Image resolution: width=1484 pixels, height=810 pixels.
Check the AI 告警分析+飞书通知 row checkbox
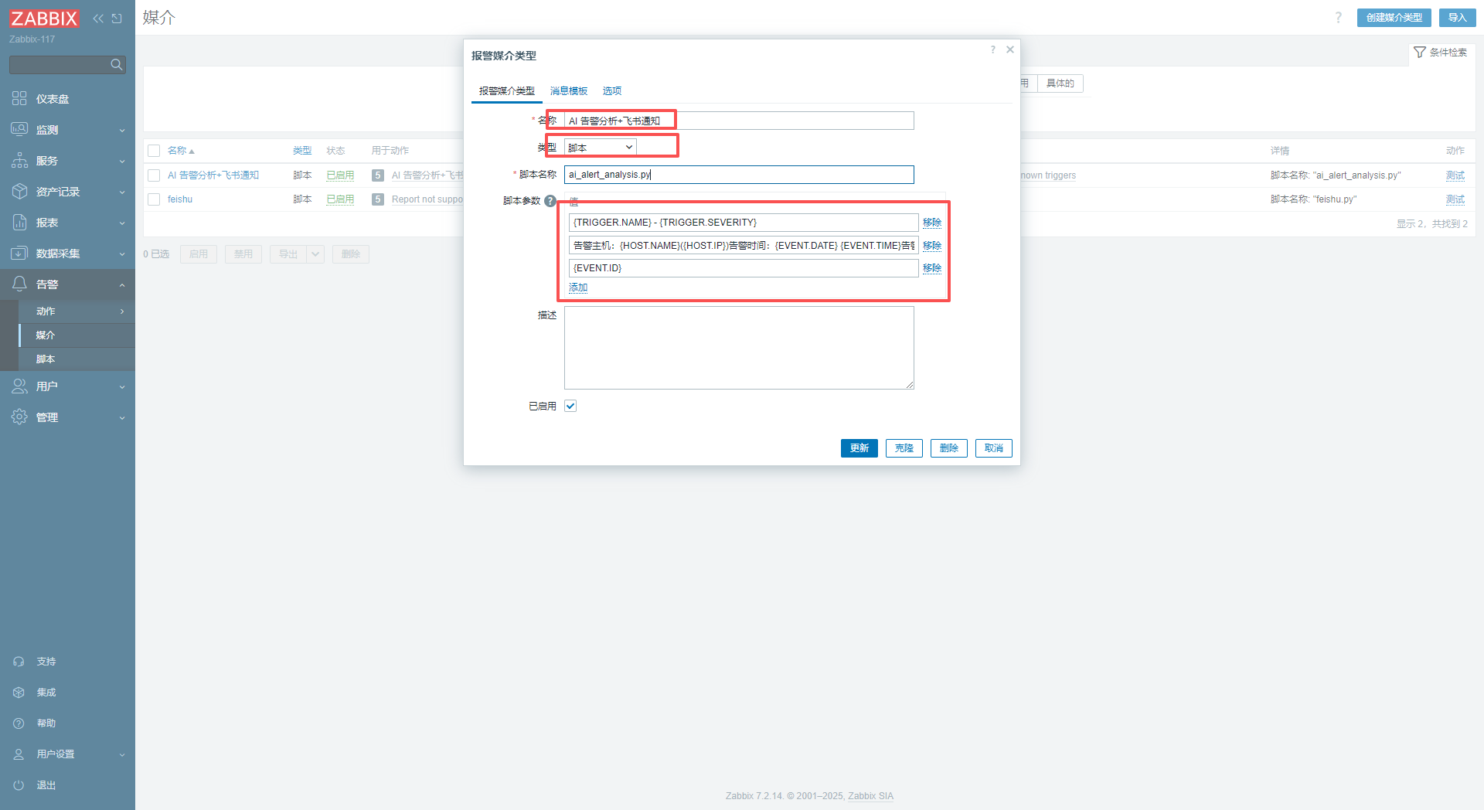tap(154, 175)
